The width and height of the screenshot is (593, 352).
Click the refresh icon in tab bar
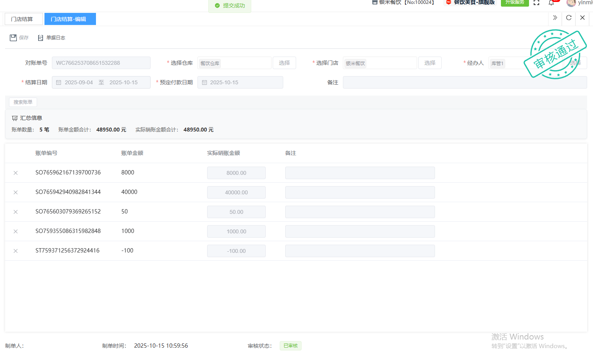click(569, 18)
